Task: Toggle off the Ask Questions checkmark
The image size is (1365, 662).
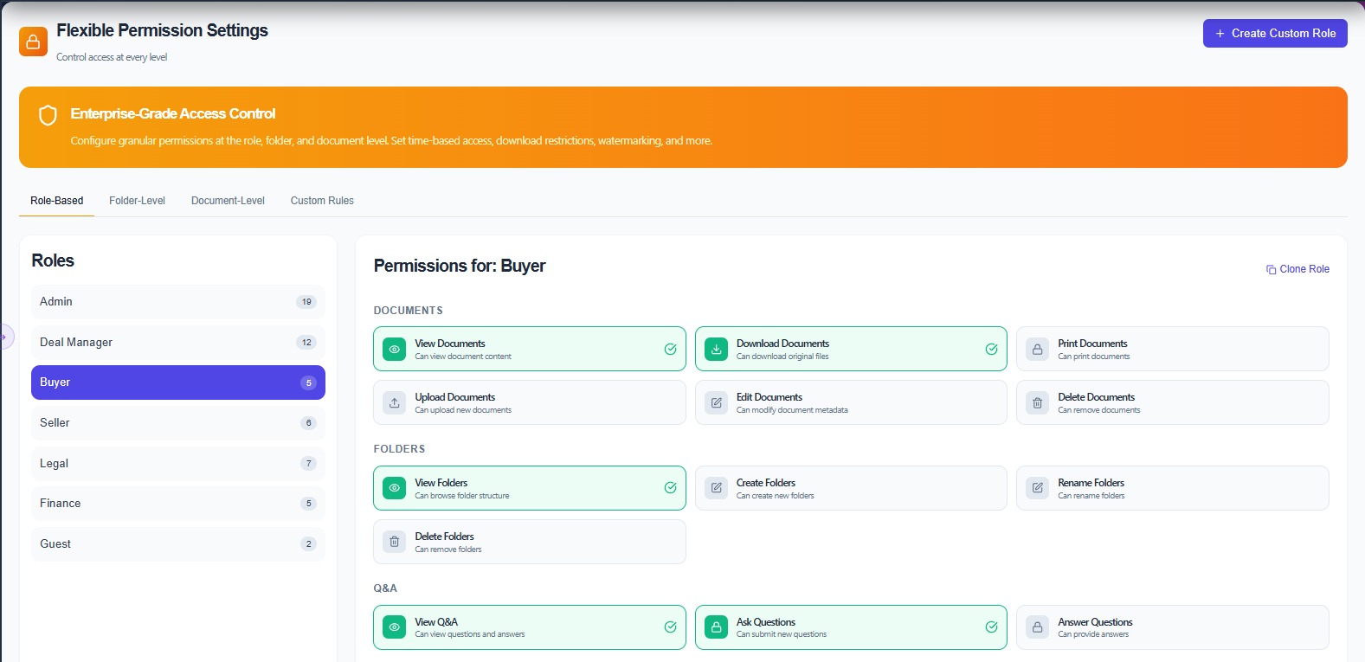Action: point(991,627)
